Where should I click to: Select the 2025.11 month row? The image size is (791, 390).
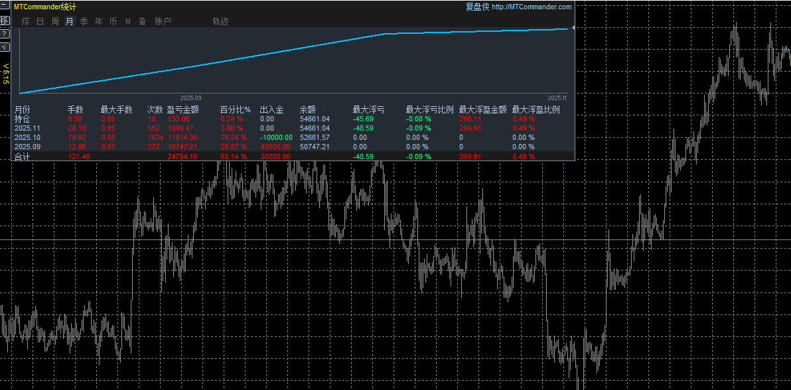pos(26,128)
